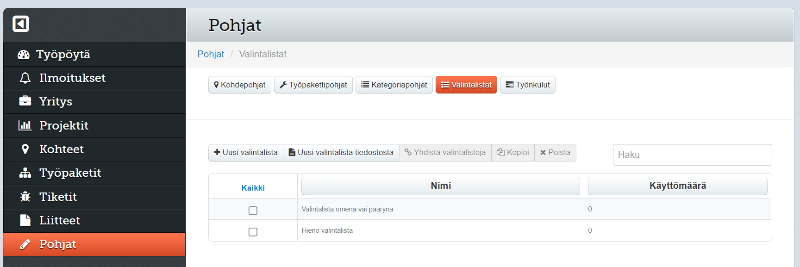Select all rows via Kaikki link
Viewport: 800px width, 267px height.
tap(253, 188)
